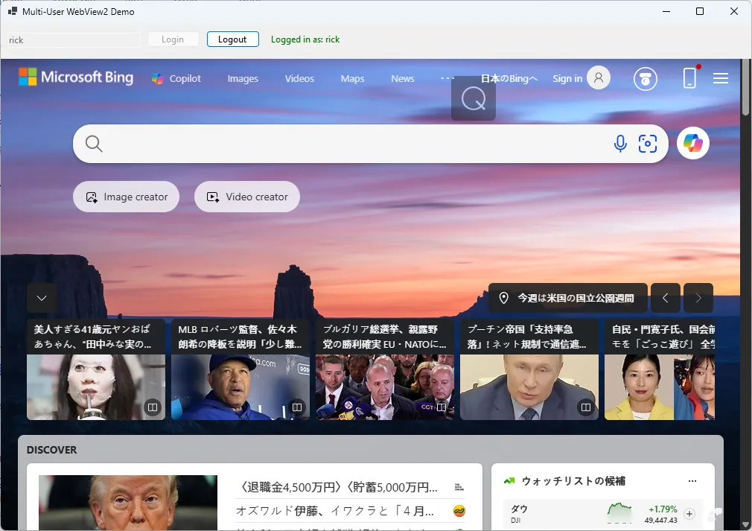Click the Multi-User WebView2 Demo app icon
This screenshot has height=531, width=752.
(x=13, y=11)
